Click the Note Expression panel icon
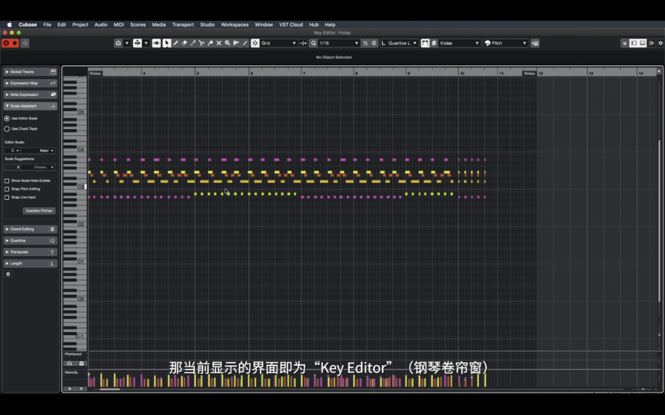The height and width of the screenshot is (415, 665). click(53, 95)
